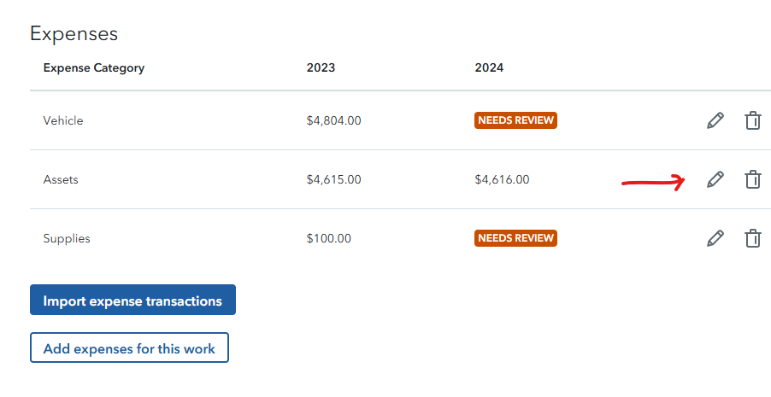Remove the Assets expense via trash icon

pos(752,179)
